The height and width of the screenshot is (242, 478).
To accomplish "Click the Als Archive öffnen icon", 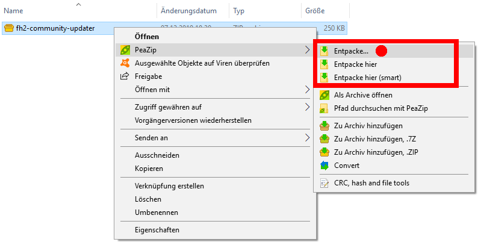I will tap(324, 95).
